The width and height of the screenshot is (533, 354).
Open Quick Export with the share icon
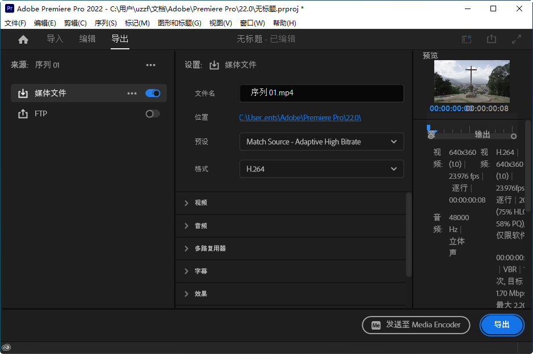(492, 40)
